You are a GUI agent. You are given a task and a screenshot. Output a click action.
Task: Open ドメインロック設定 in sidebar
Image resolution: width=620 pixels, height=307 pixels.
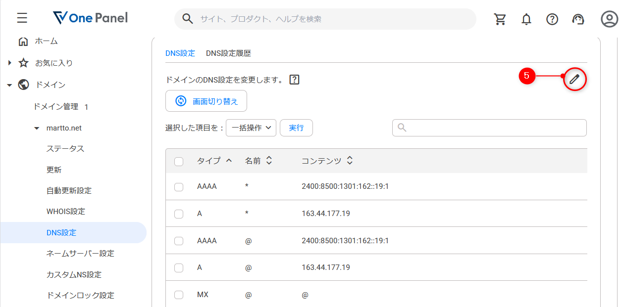point(80,295)
